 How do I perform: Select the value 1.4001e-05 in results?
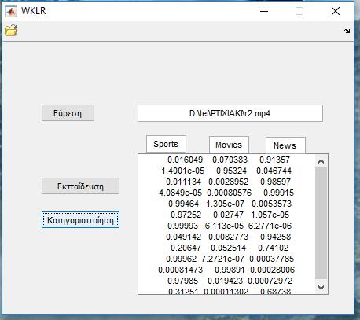point(183,171)
